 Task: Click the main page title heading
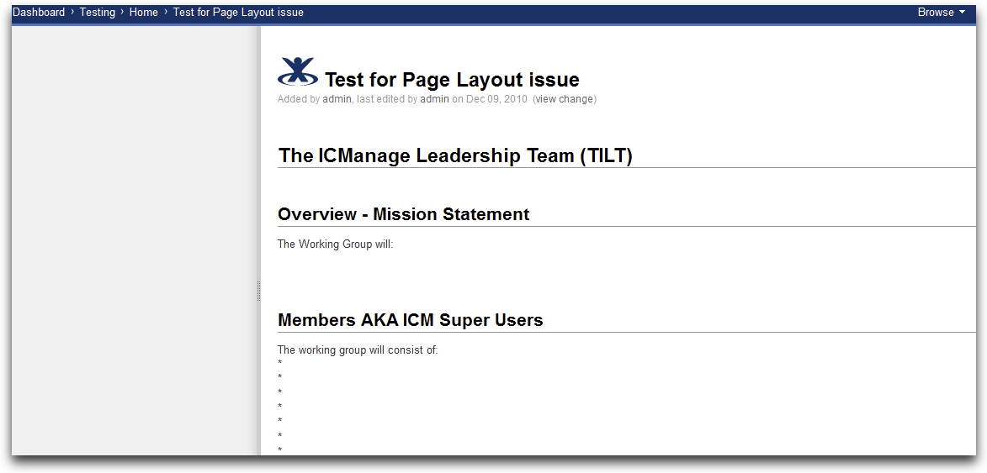click(x=452, y=80)
